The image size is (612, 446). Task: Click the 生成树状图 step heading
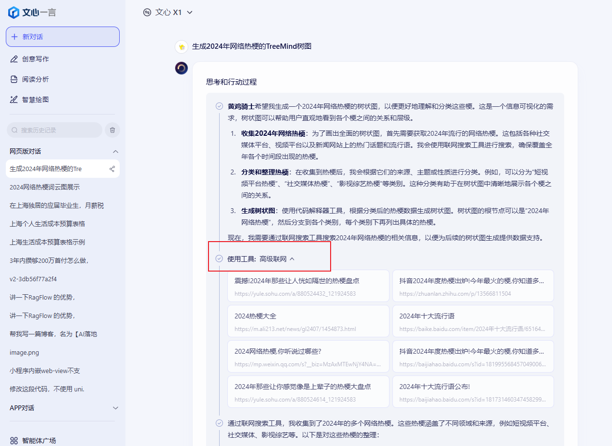point(258,211)
